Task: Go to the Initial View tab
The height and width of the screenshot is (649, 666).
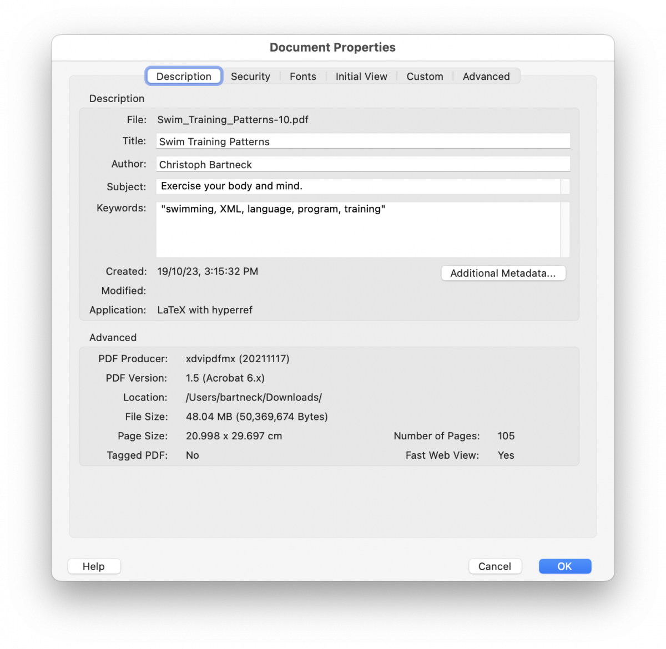Action: coord(361,77)
